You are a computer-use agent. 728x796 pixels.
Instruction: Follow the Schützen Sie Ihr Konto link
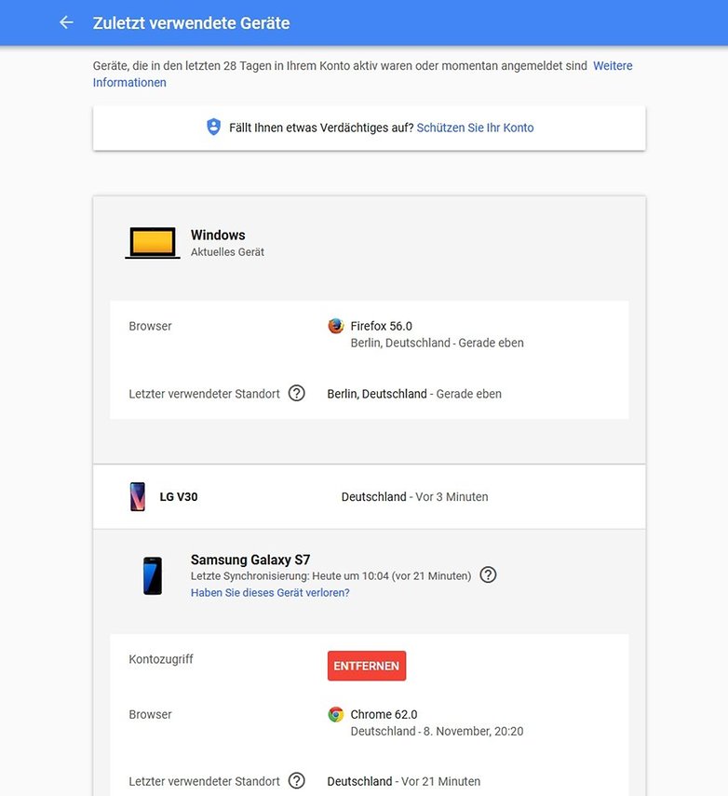click(x=475, y=128)
